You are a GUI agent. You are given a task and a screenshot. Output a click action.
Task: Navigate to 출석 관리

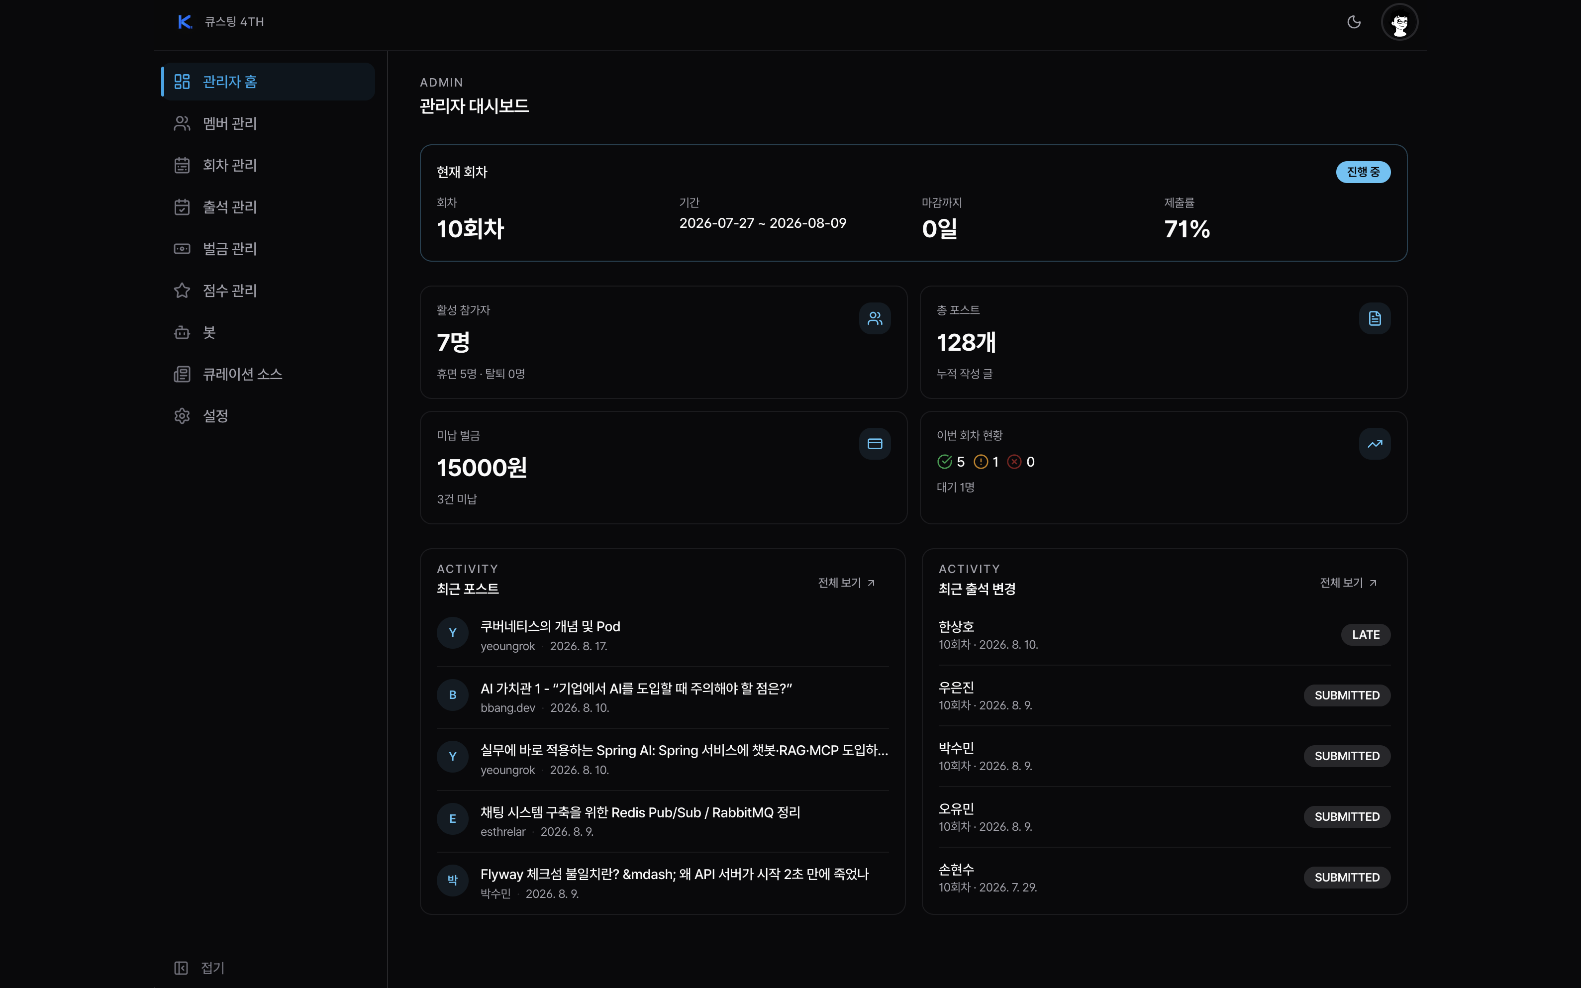pos(269,207)
